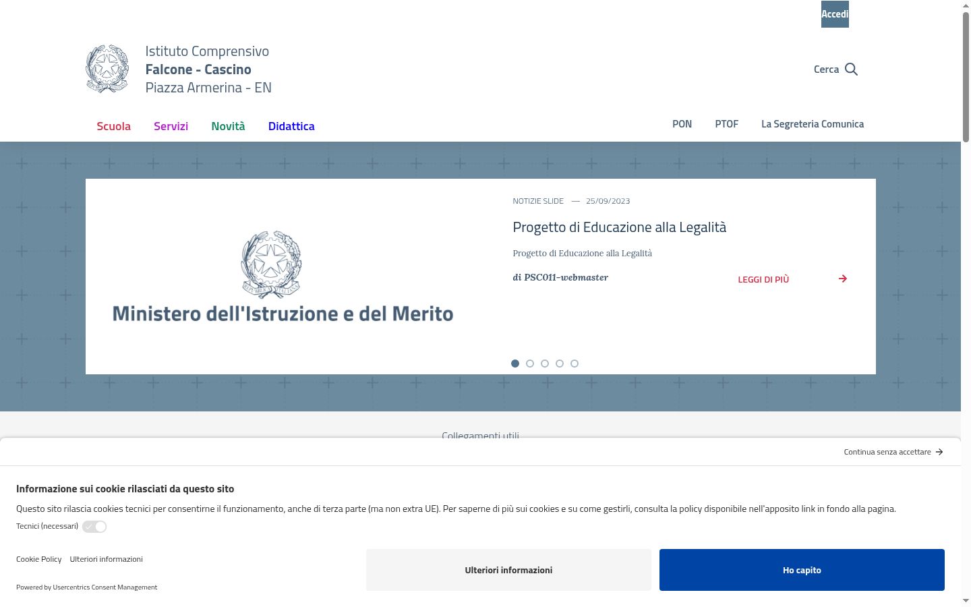Image resolution: width=971 pixels, height=607 pixels.
Task: Select the first carousel slide dot
Action: (515, 364)
